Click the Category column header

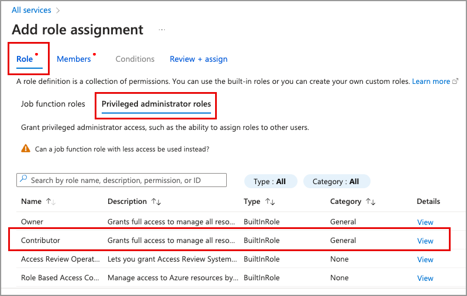[x=346, y=201]
